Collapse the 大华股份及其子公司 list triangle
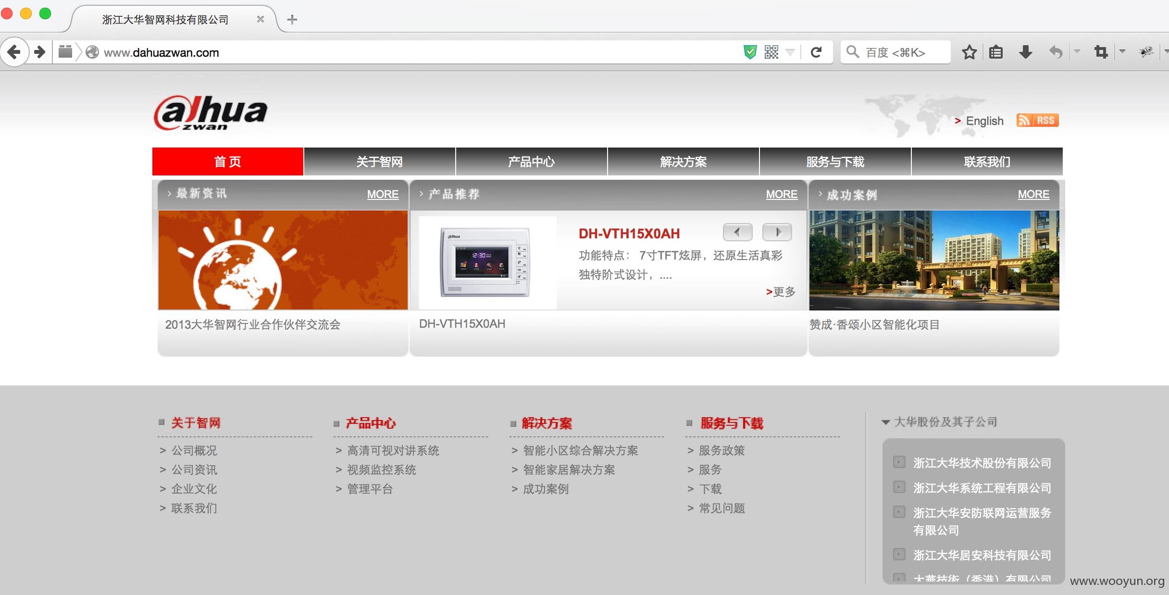This screenshot has width=1169, height=595. pos(886,422)
